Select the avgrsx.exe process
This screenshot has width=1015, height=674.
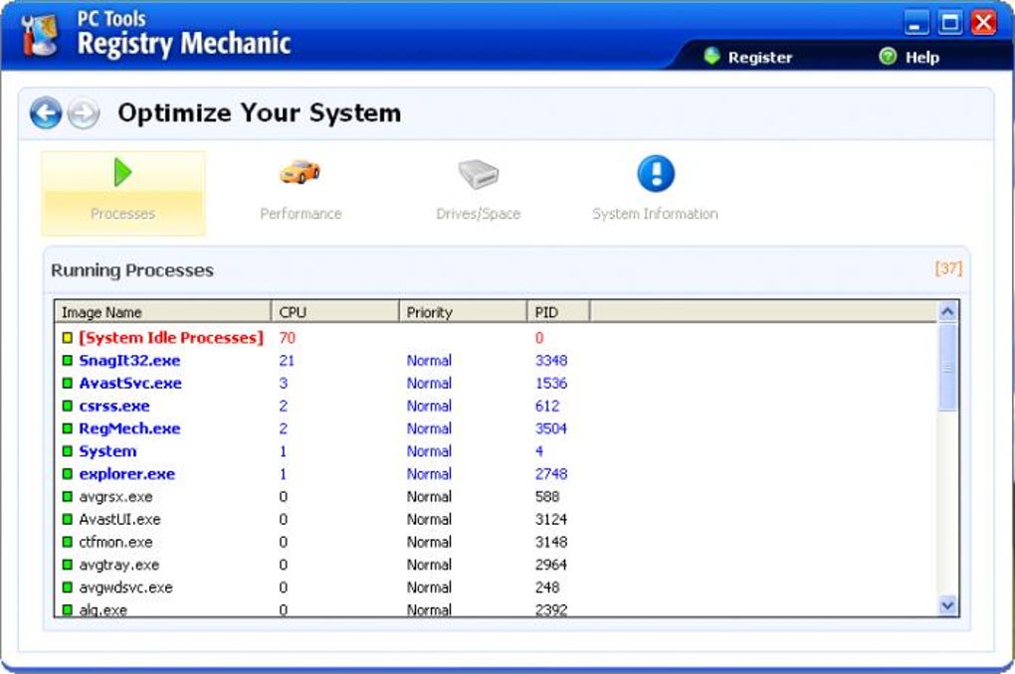(x=496, y=497)
